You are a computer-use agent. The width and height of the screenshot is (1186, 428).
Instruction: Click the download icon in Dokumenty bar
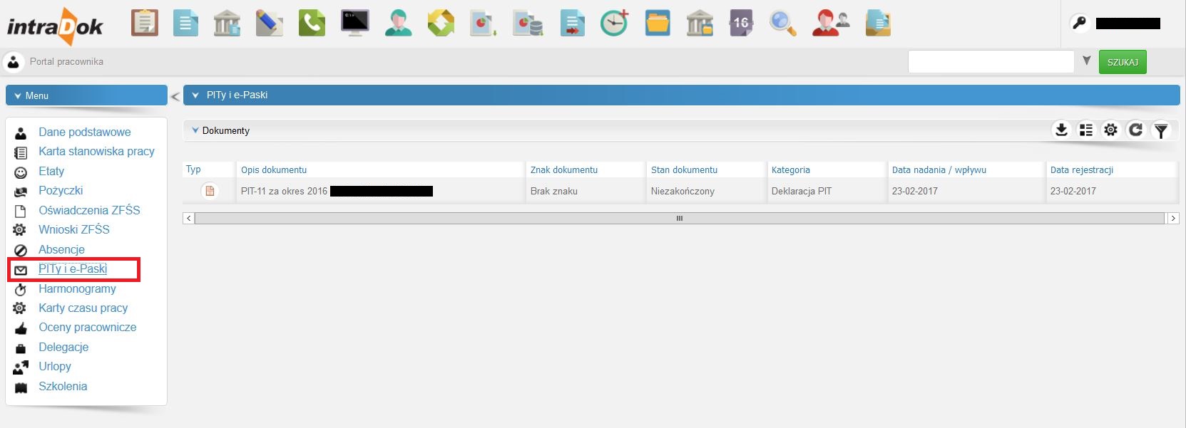click(1061, 130)
